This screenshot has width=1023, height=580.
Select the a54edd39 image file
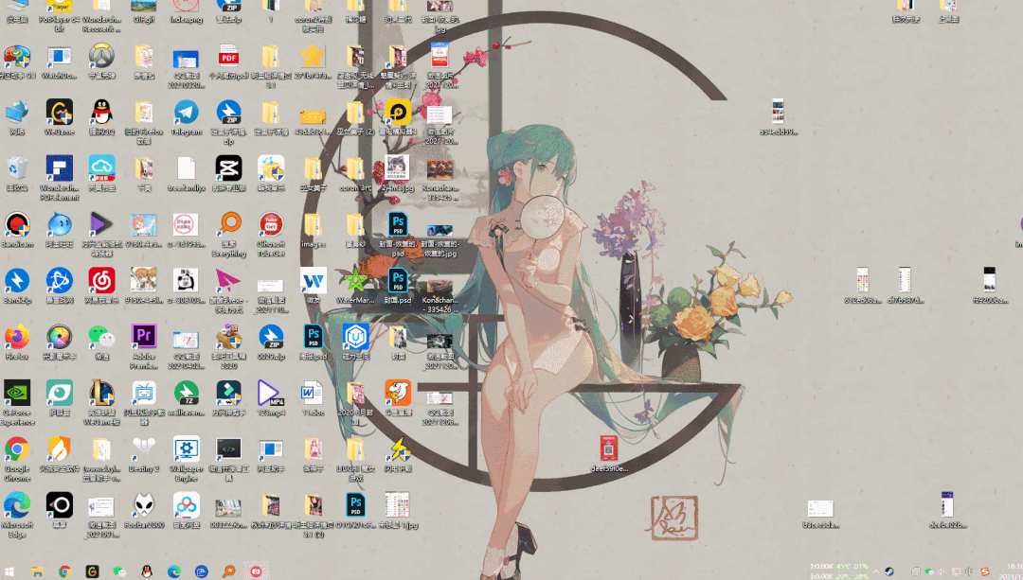(x=778, y=117)
